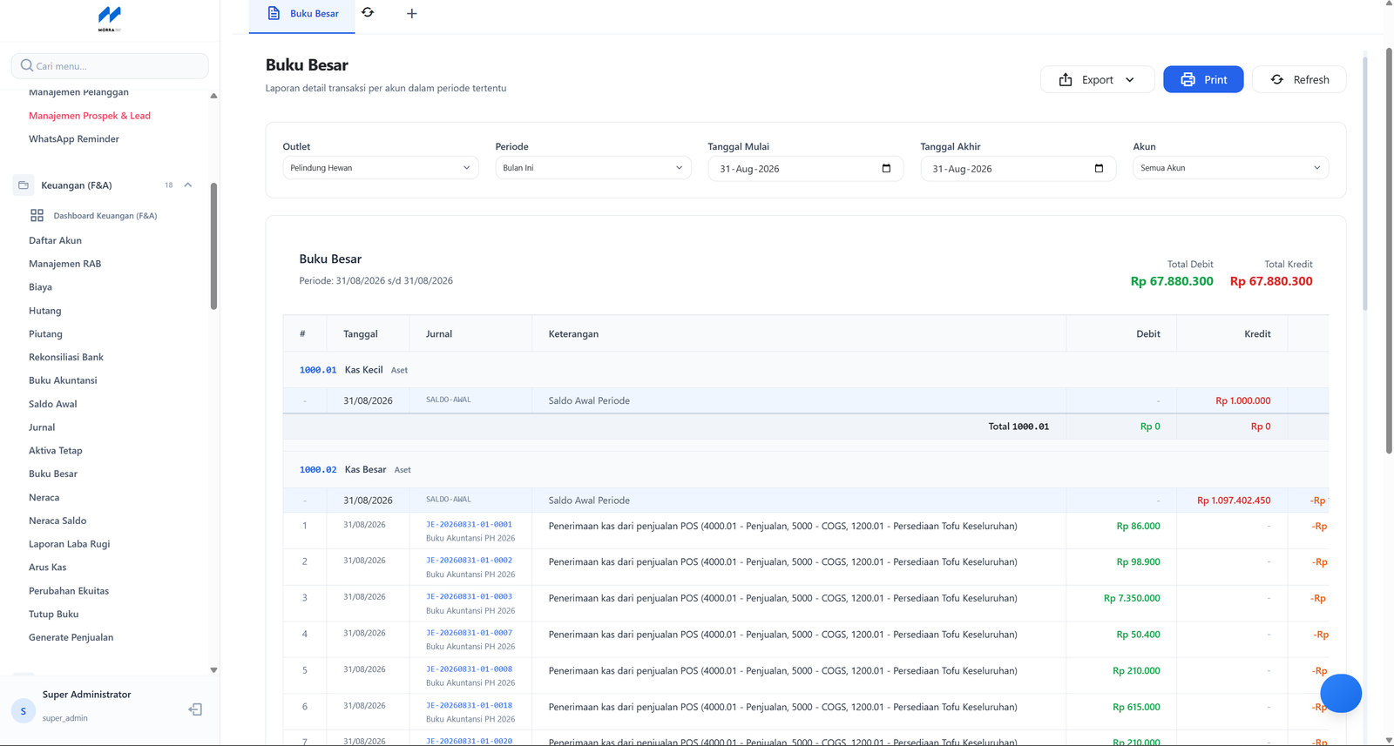Click the Keuangan (F&A) folder icon

pyautogui.click(x=24, y=185)
